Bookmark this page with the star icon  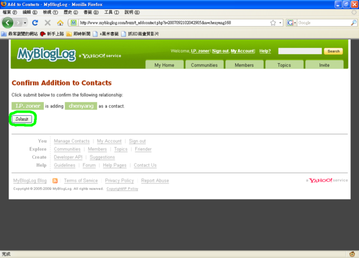point(273,23)
